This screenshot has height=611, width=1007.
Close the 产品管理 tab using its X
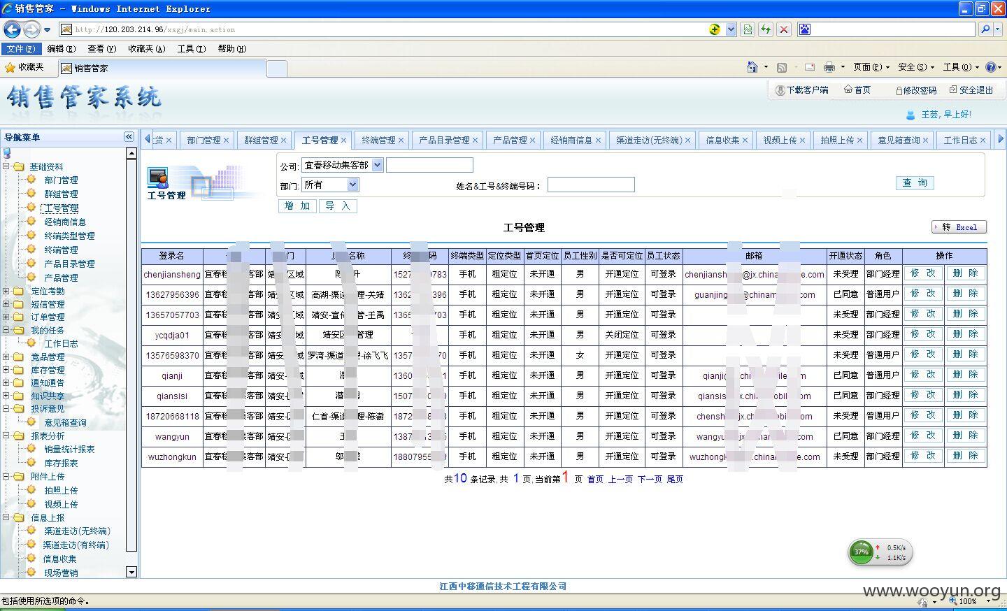[532, 141]
